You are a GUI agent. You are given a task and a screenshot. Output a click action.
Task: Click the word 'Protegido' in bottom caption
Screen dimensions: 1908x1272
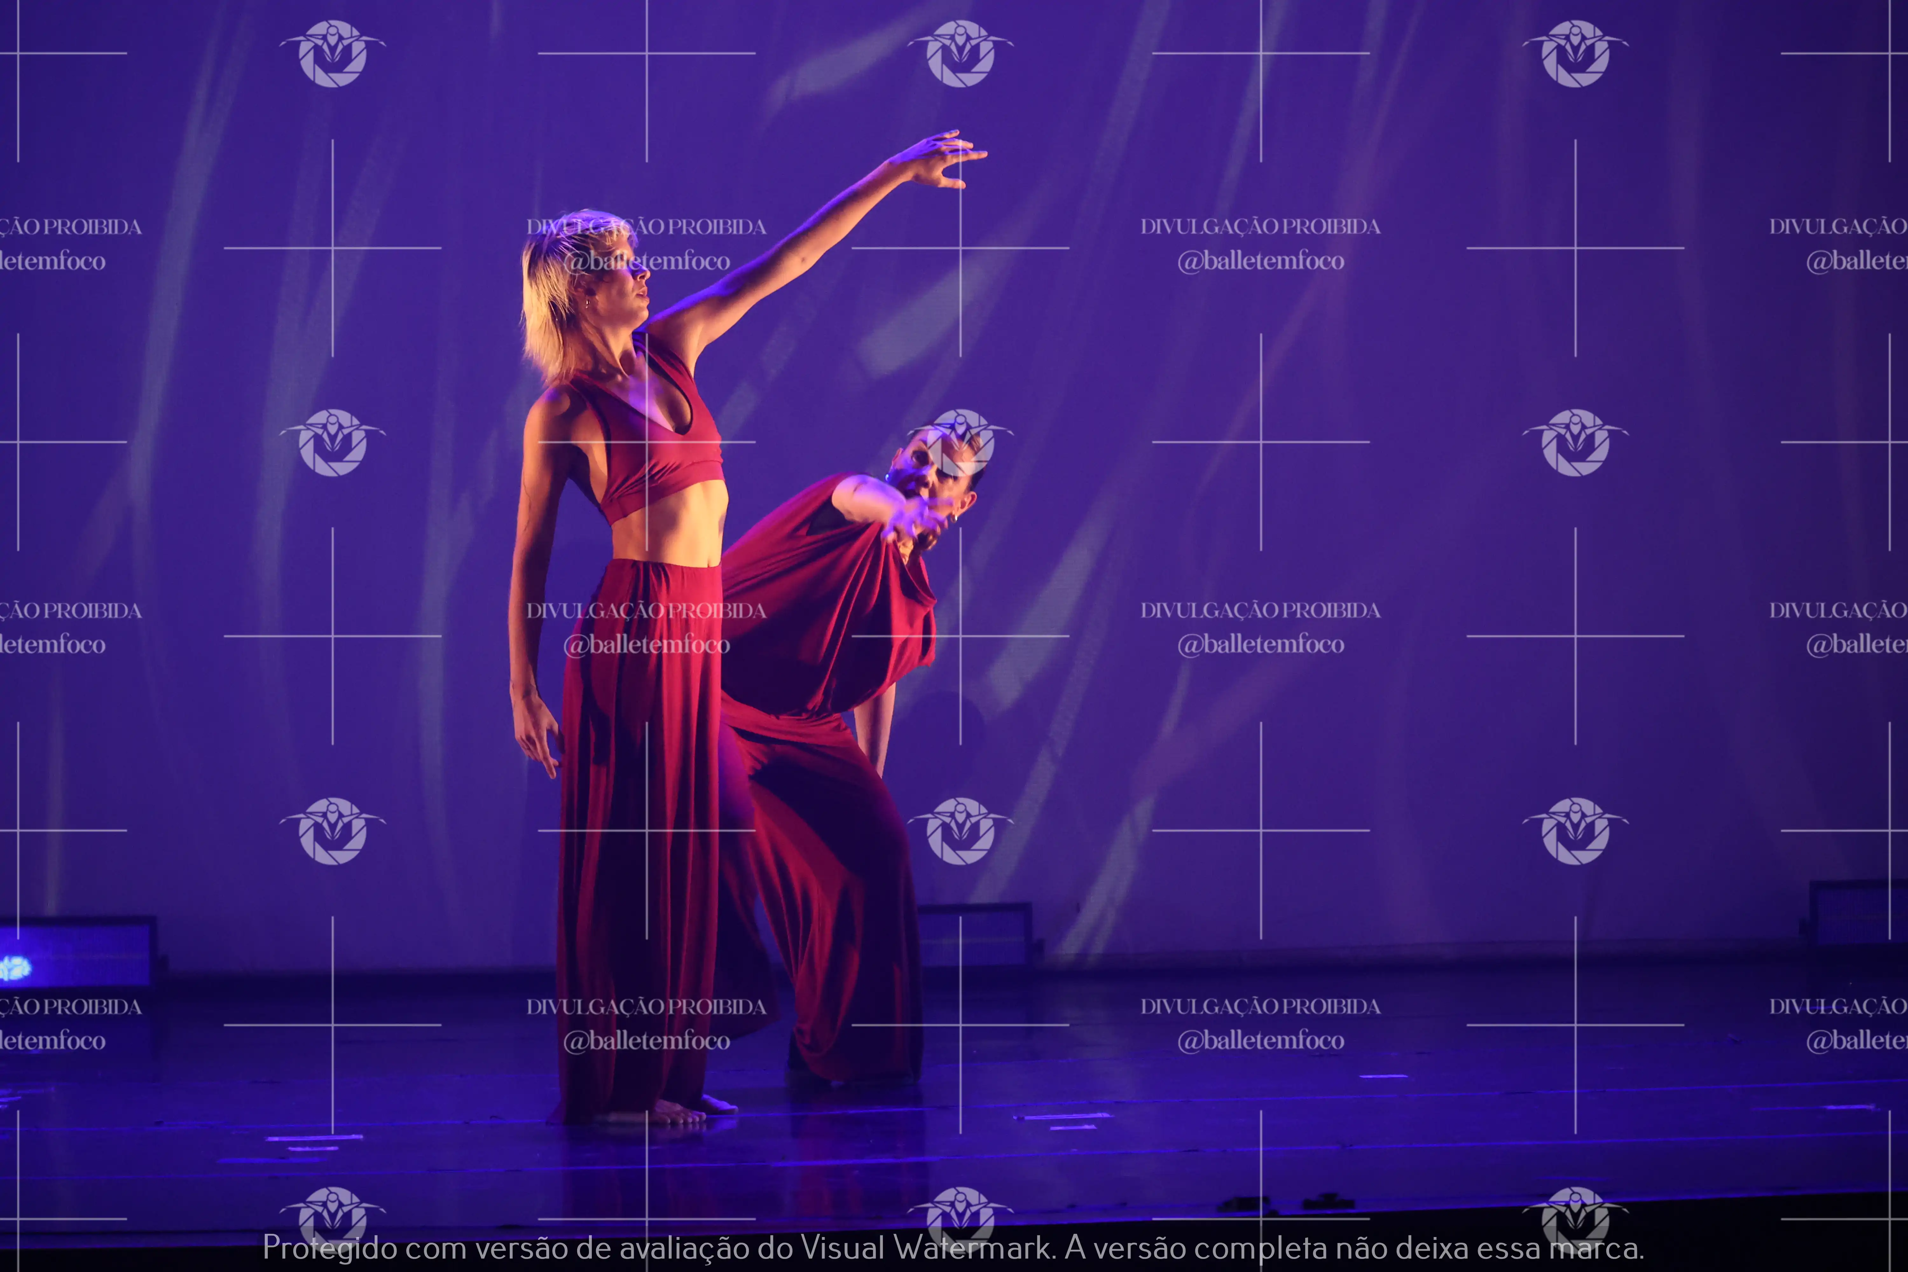click(329, 1248)
